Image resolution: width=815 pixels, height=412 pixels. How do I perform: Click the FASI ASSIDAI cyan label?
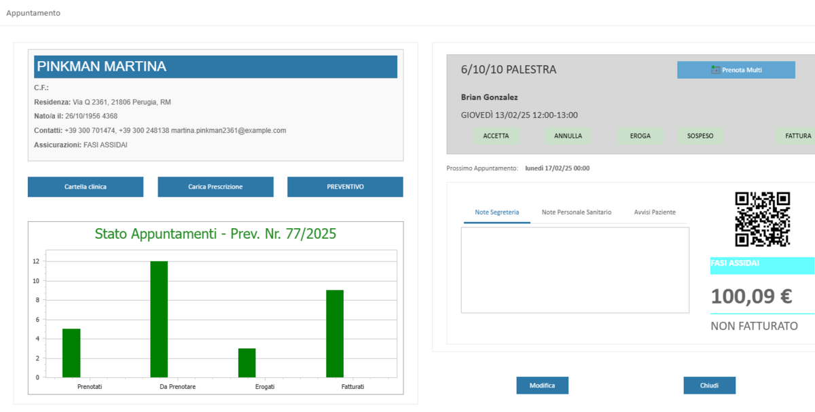coord(762,265)
